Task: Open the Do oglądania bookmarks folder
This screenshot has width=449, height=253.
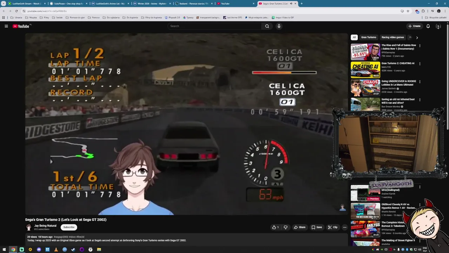Action: click(x=111, y=17)
